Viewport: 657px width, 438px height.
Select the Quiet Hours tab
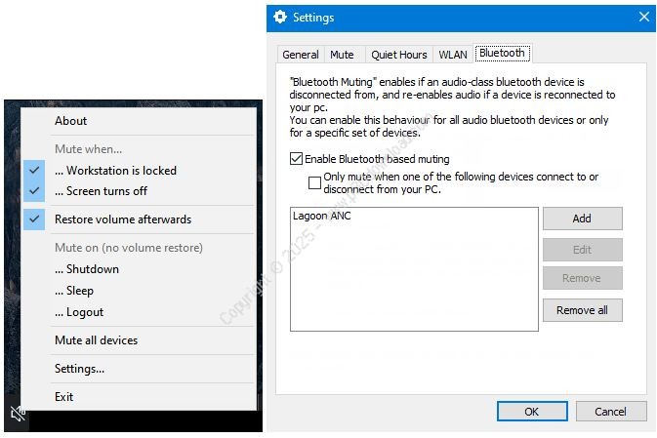click(x=398, y=55)
